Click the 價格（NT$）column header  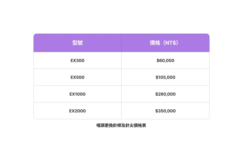click(165, 43)
